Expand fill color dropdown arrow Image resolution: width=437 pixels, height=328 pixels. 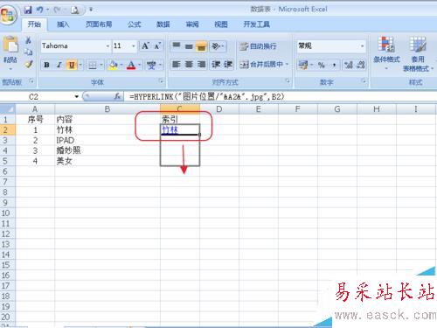coord(121,65)
